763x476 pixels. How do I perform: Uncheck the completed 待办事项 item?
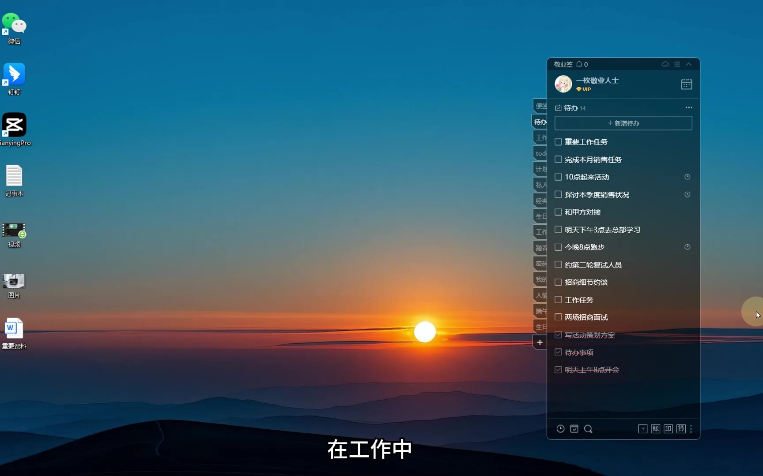coord(558,352)
